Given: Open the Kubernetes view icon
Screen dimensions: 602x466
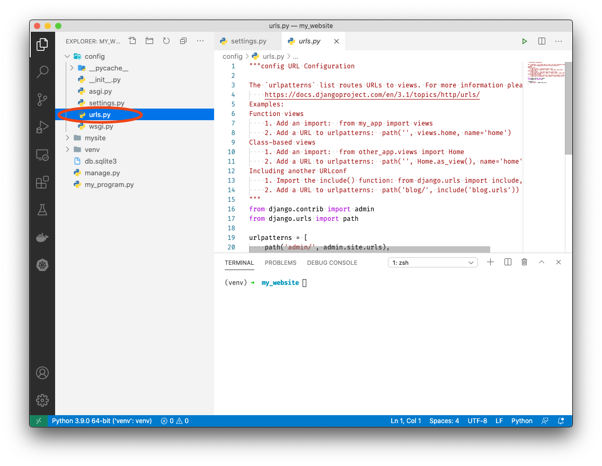Looking at the screenshot, I should (42, 265).
